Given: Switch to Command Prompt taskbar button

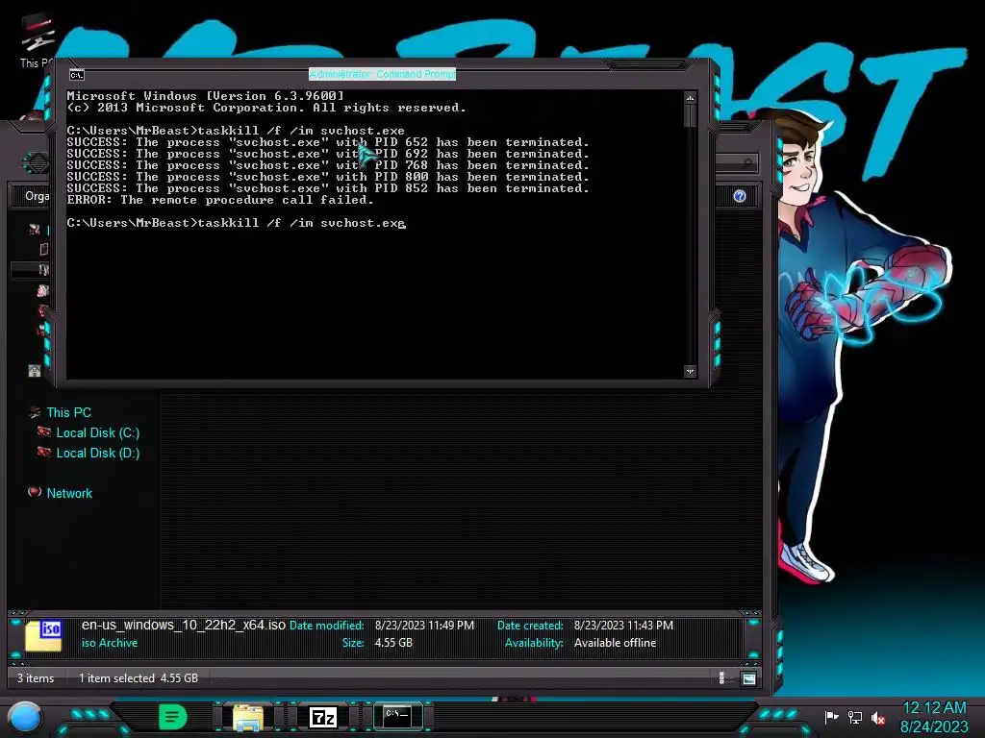Looking at the screenshot, I should pos(397,716).
